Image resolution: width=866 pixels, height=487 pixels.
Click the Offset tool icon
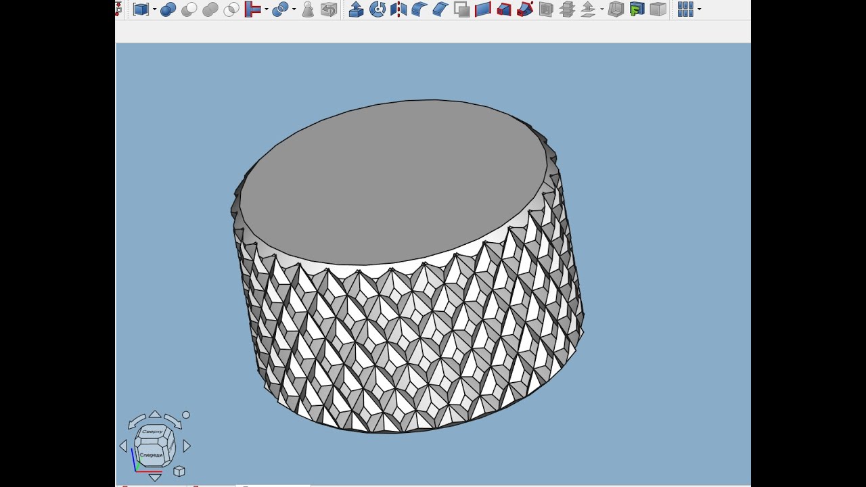click(x=588, y=9)
